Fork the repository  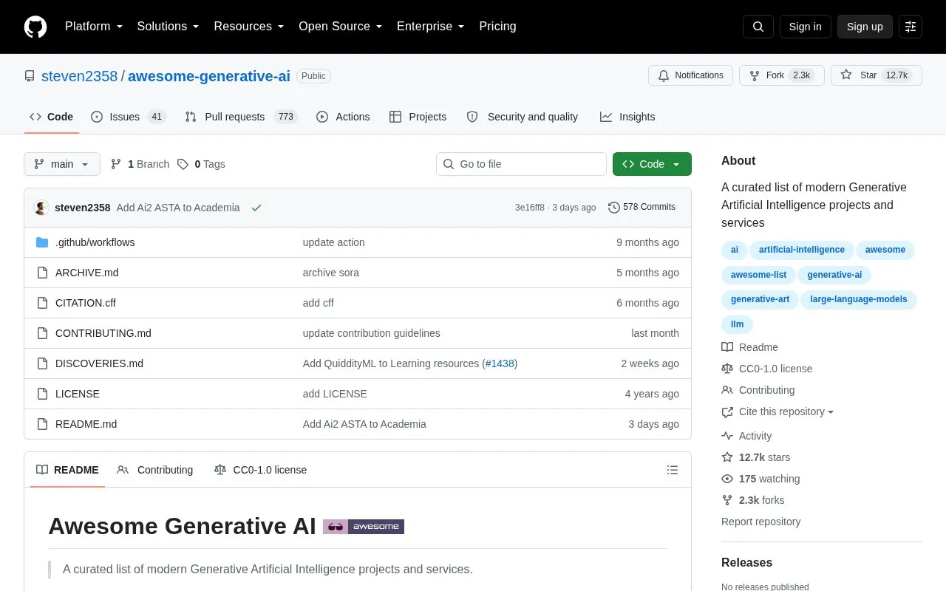[x=782, y=75]
